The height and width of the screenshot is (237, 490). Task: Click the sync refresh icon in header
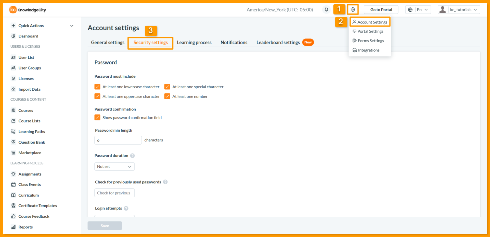[326, 10]
